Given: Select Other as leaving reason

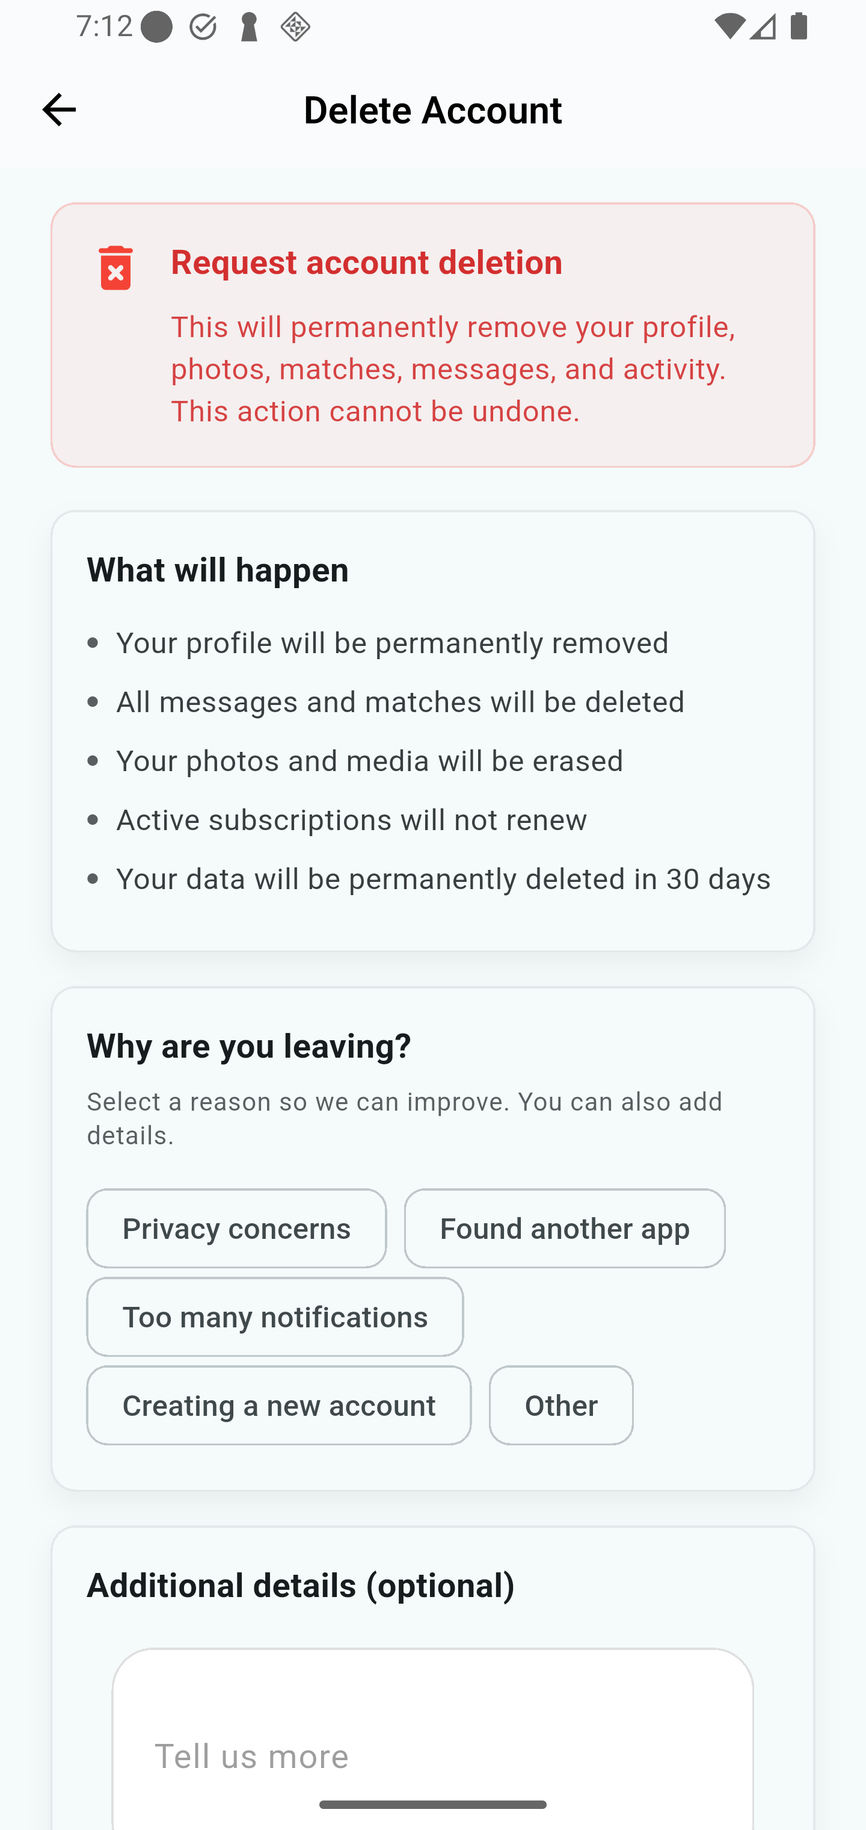Looking at the screenshot, I should pyautogui.click(x=560, y=1405).
